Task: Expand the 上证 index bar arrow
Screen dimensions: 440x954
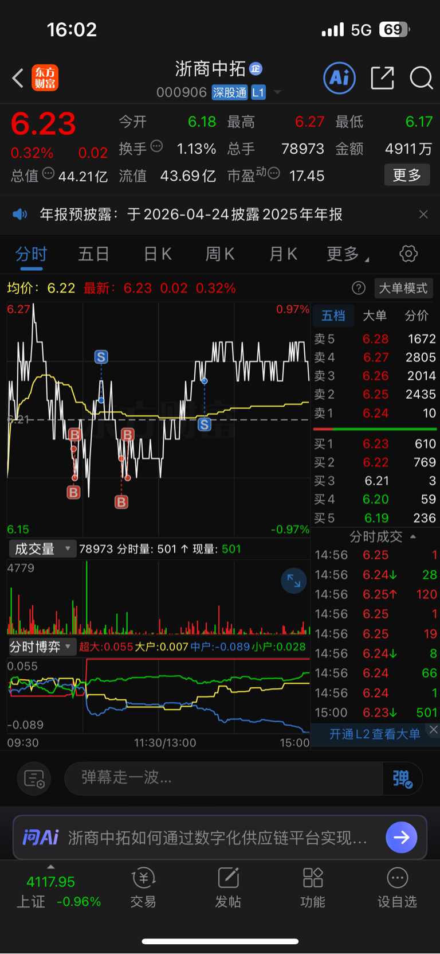Action: pos(50,867)
